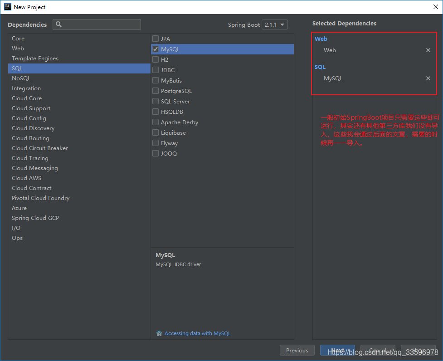Open the Spring Boot version dropdown
The height and width of the screenshot is (361, 443).
tap(275, 24)
